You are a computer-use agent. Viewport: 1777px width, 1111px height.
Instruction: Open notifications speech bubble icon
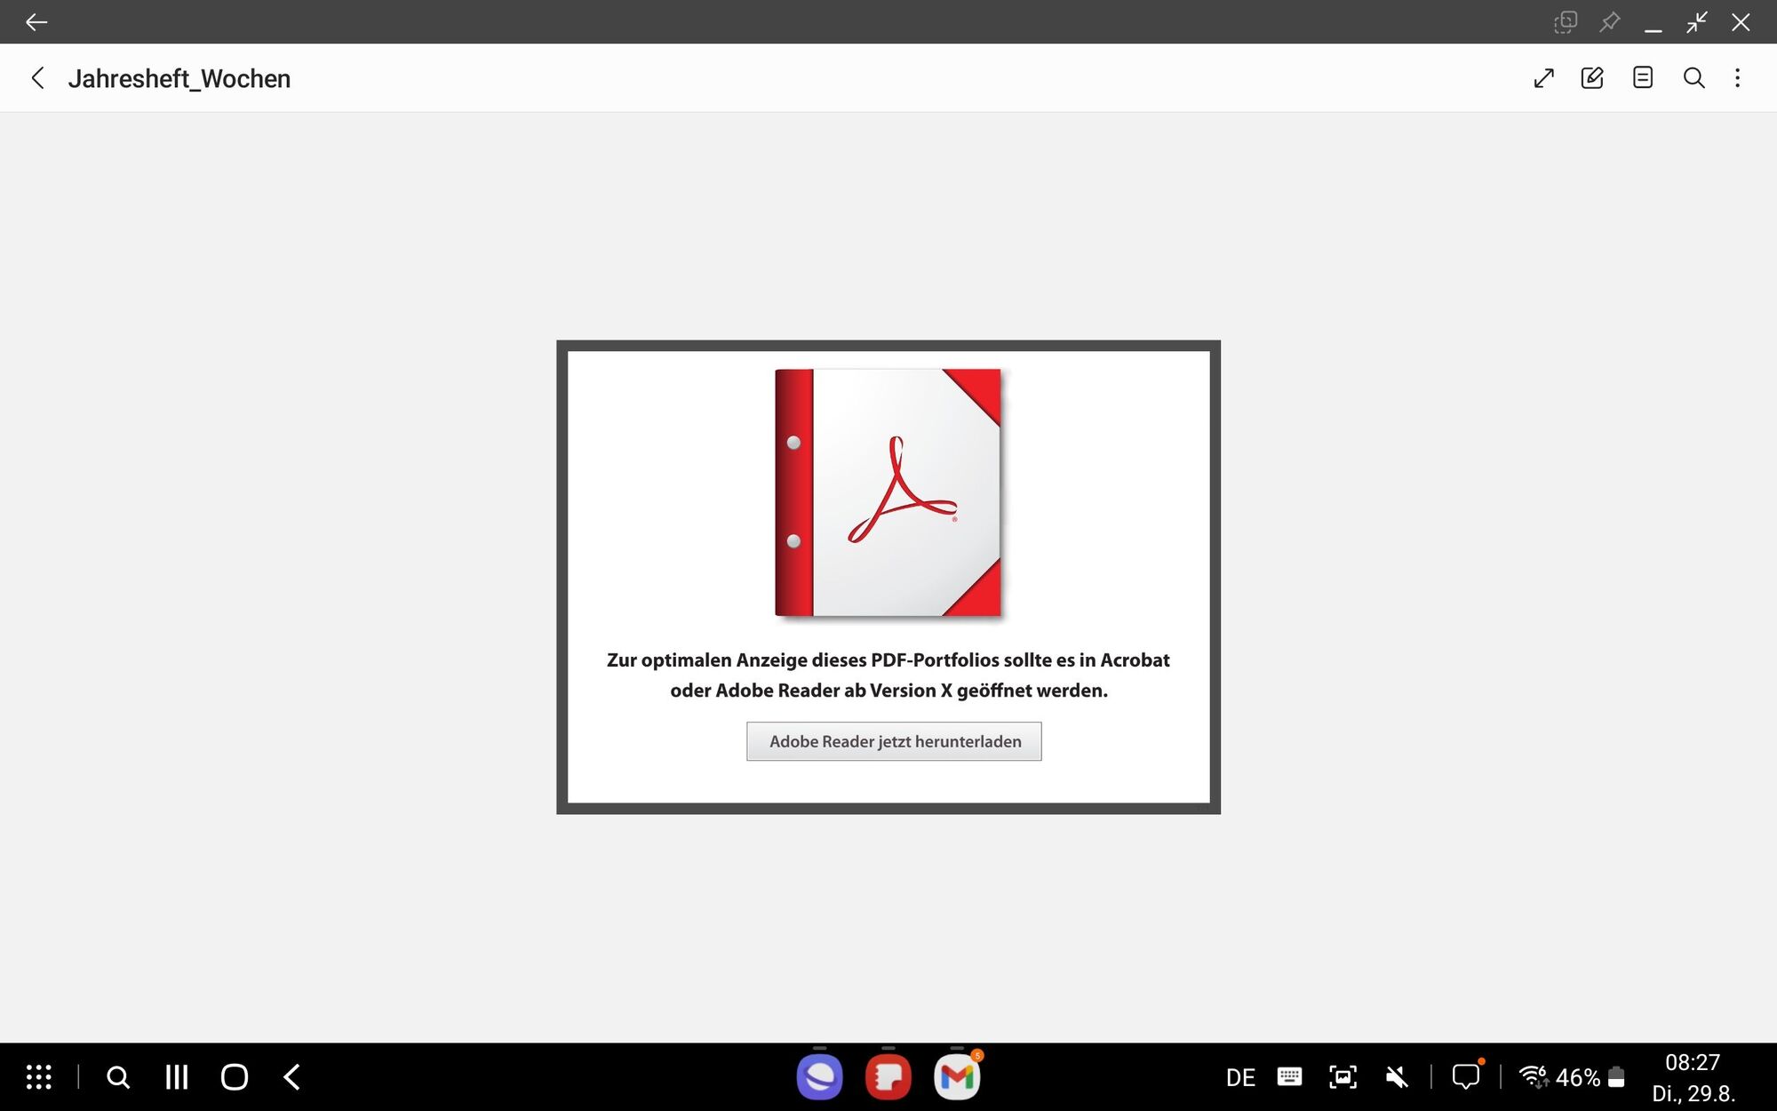1466,1076
